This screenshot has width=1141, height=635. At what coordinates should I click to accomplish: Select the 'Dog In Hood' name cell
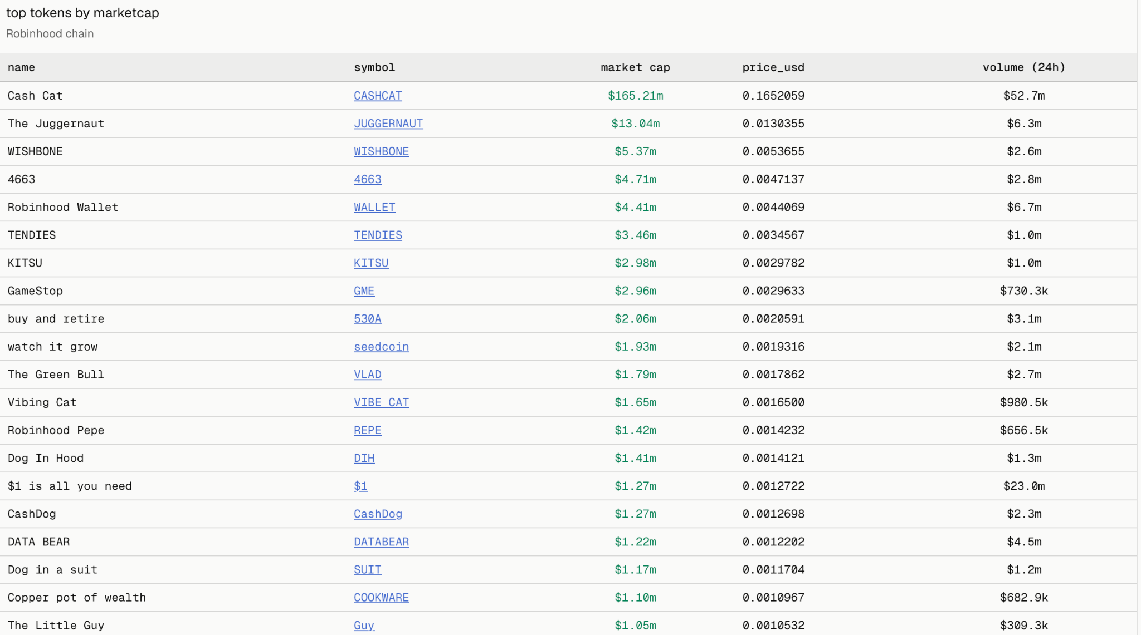(x=46, y=458)
